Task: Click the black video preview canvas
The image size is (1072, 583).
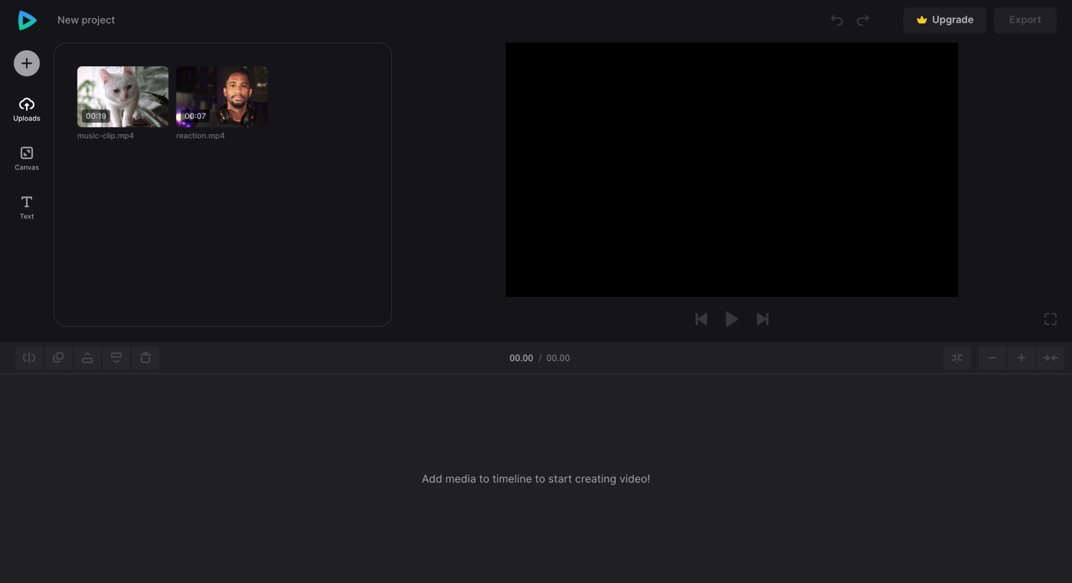Action: [x=732, y=170]
